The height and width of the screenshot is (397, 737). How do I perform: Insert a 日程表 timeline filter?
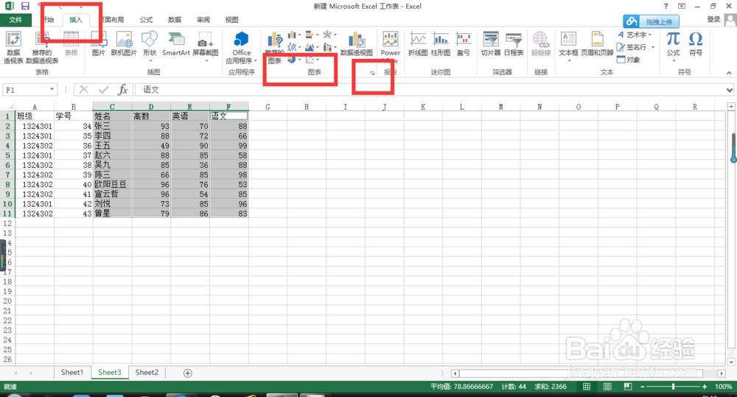pos(514,43)
